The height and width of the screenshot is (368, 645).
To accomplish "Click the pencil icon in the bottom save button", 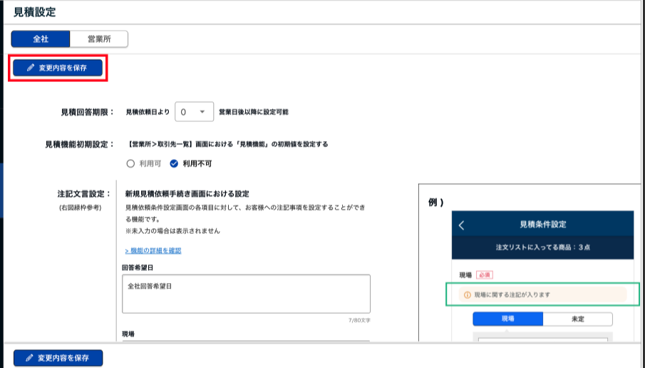I will pos(30,357).
